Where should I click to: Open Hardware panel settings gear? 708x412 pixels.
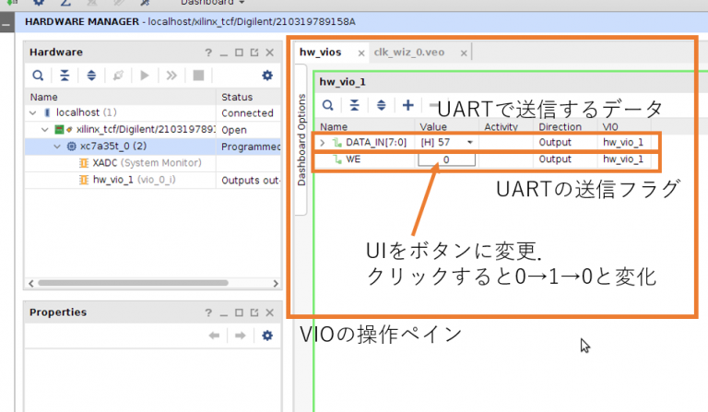(267, 76)
